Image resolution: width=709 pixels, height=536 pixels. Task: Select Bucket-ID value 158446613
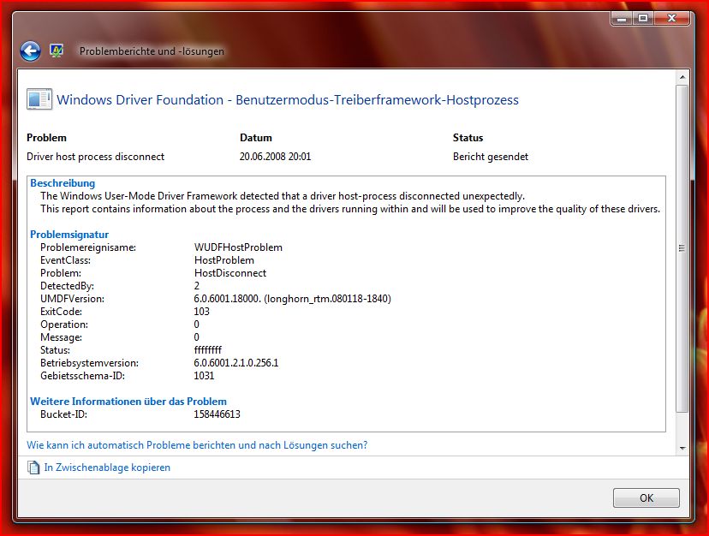(x=217, y=414)
